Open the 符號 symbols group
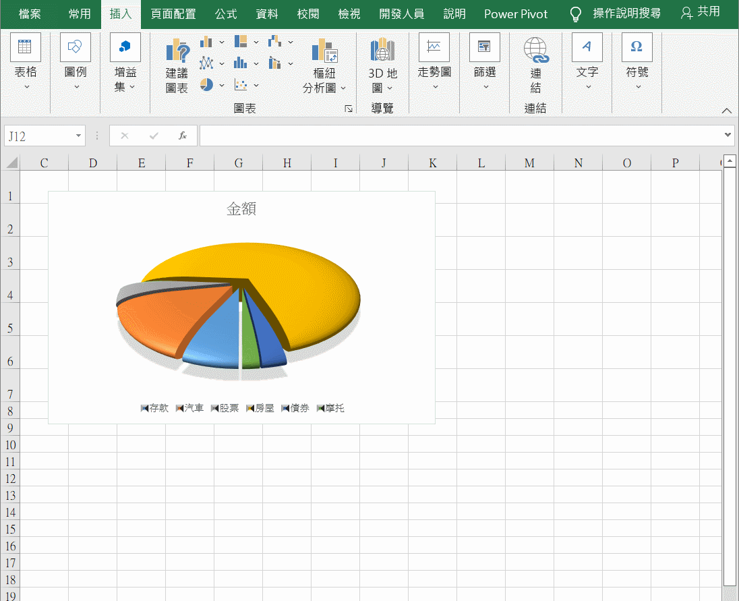The image size is (739, 601). pyautogui.click(x=637, y=61)
